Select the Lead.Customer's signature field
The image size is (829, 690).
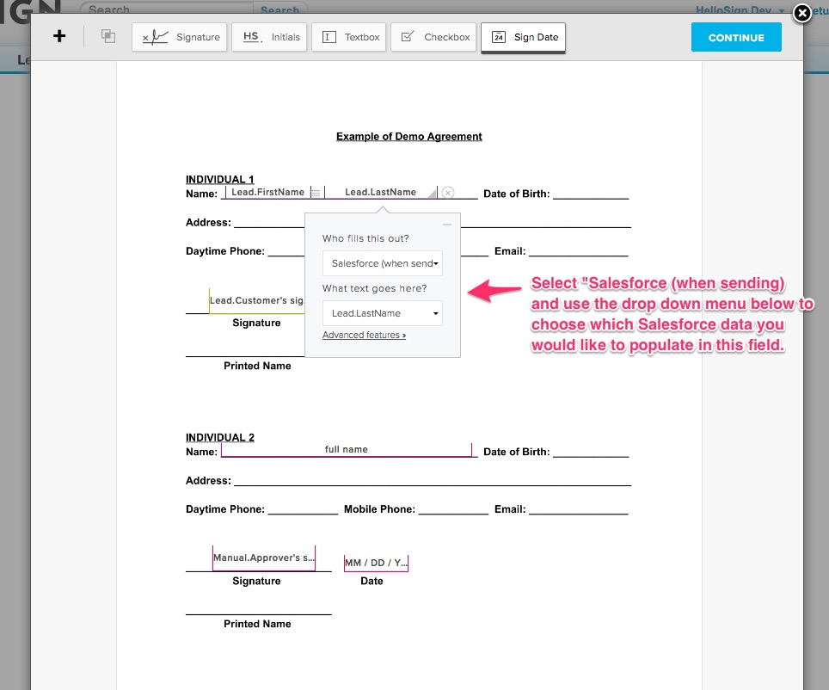pyautogui.click(x=257, y=300)
